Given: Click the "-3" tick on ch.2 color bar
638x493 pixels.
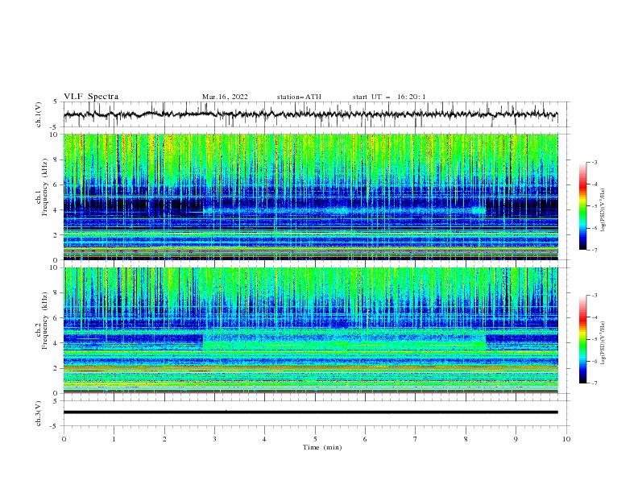Looking at the screenshot, I should tap(594, 296).
